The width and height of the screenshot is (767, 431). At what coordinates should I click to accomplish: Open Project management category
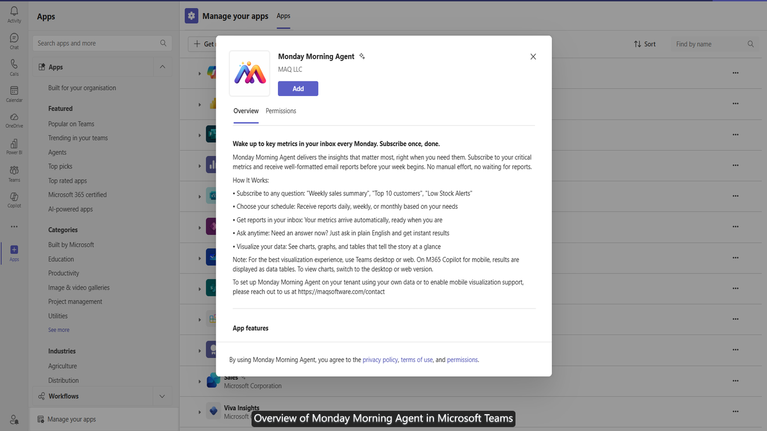tap(75, 302)
